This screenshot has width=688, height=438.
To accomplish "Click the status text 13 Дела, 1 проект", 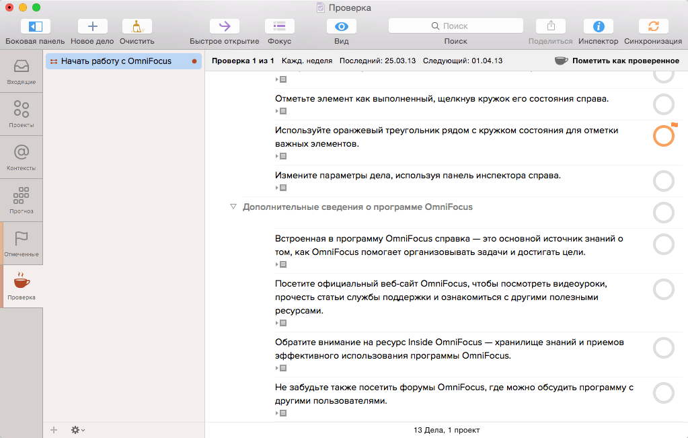I will (x=447, y=430).
